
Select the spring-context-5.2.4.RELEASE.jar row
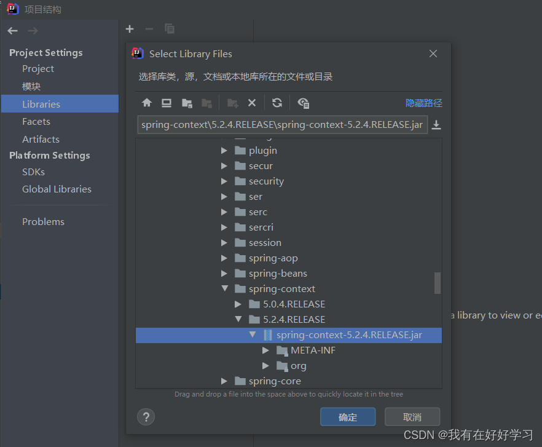[x=289, y=335]
